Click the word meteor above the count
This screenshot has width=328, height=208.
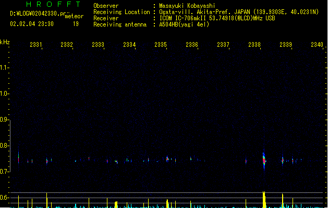(74, 16)
